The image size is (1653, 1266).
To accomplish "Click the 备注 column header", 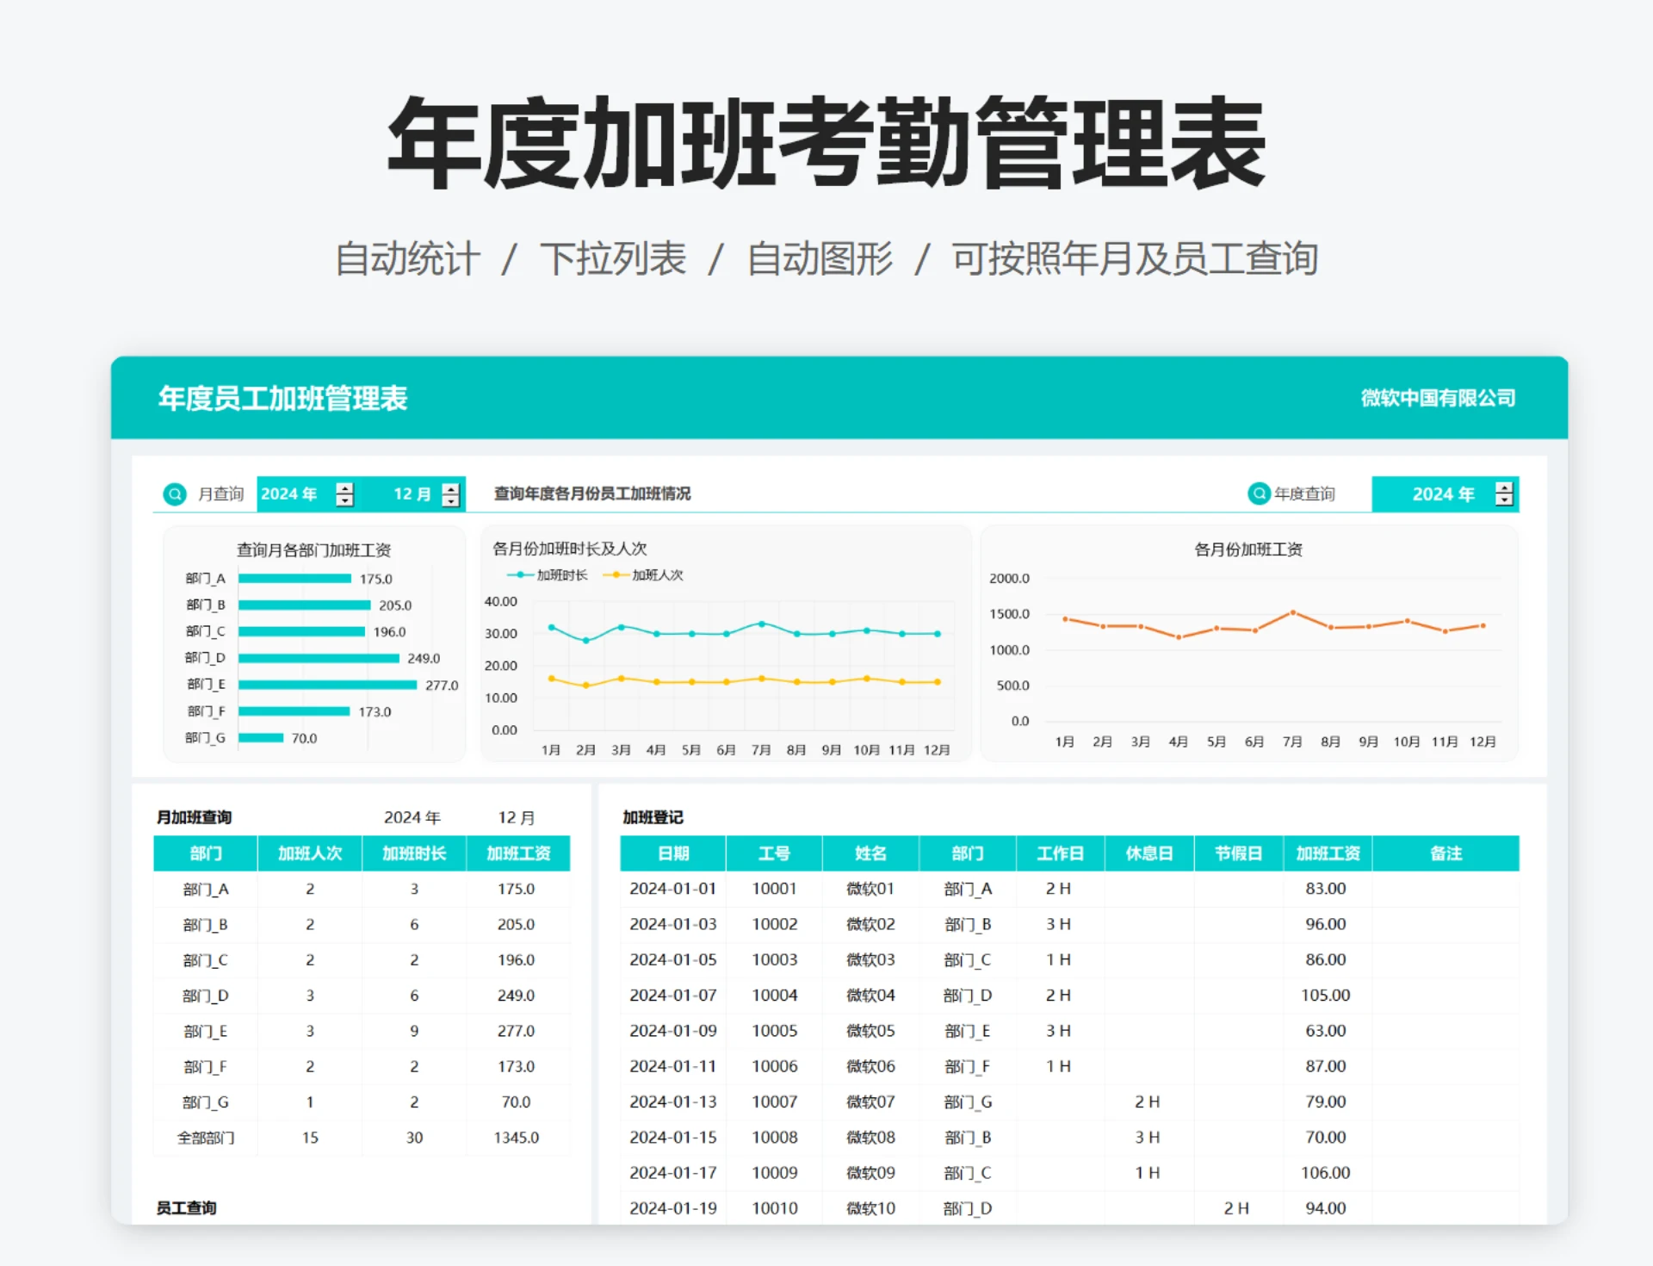I will point(1446,853).
